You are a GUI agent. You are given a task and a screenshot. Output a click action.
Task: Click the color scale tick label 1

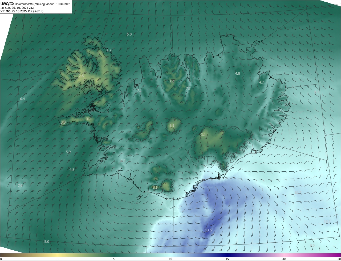57,259
